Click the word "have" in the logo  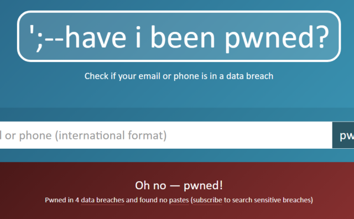(95, 36)
